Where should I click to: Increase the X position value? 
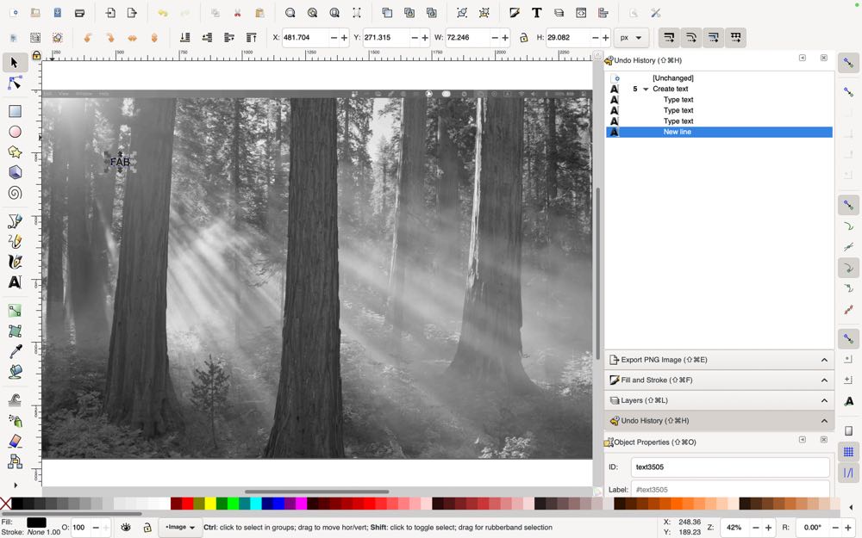[x=344, y=37]
